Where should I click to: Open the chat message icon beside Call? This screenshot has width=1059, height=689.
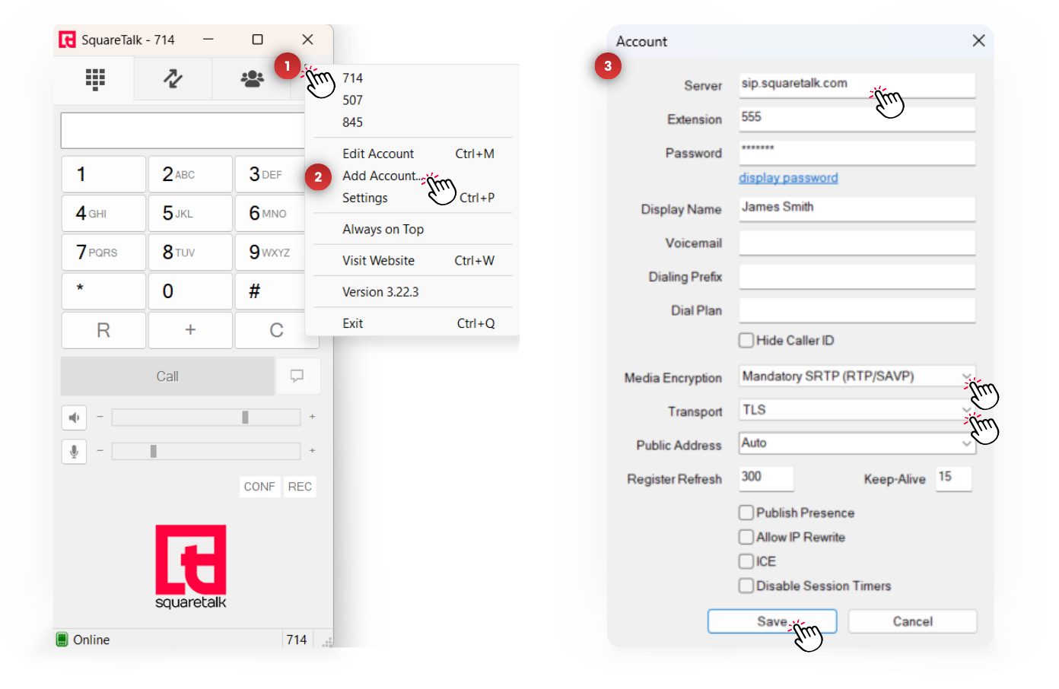297,376
